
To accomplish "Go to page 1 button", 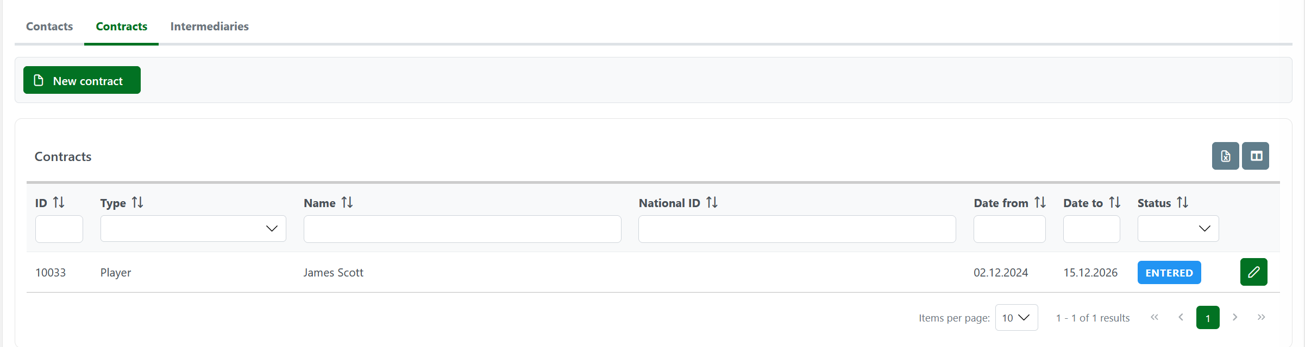I will pos(1207,318).
